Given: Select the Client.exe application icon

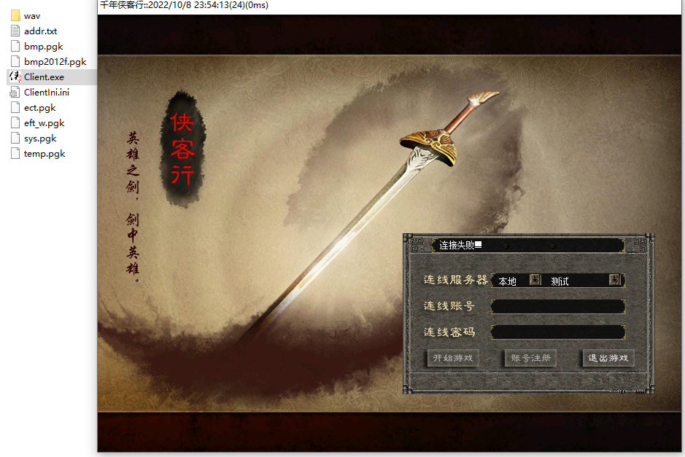Looking at the screenshot, I should 15,77.
